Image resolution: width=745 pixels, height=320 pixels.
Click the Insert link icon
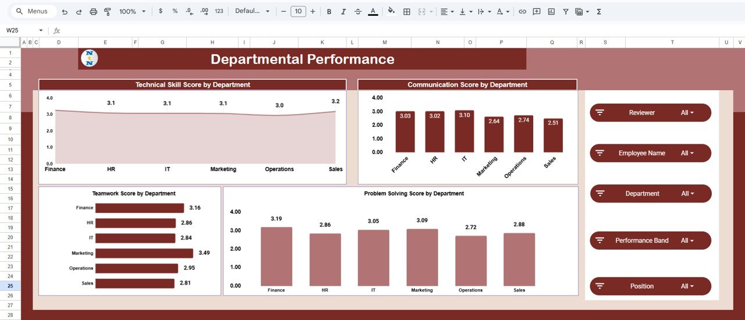[x=522, y=12]
